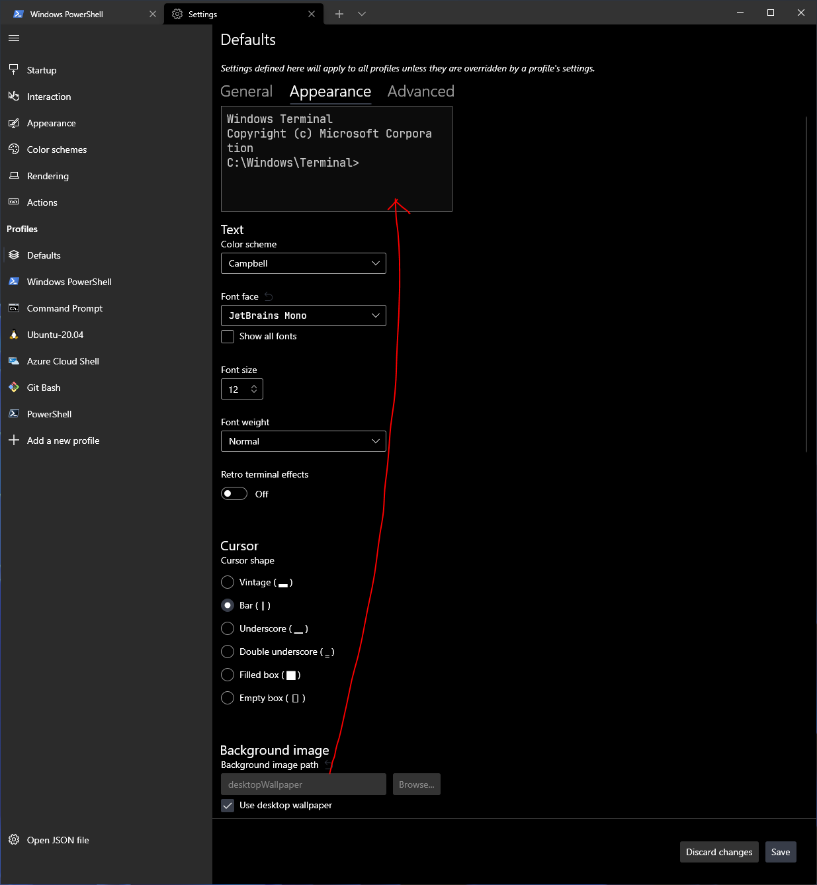Select Git Bash profile icon
Image resolution: width=817 pixels, height=885 pixels.
pyautogui.click(x=14, y=387)
